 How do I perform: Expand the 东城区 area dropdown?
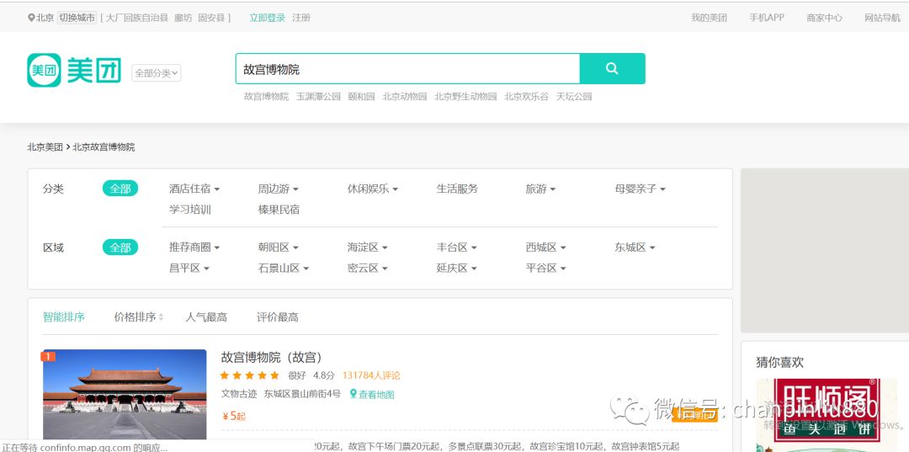click(635, 247)
